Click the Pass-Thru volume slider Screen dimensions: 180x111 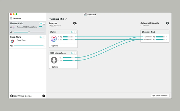29,46
